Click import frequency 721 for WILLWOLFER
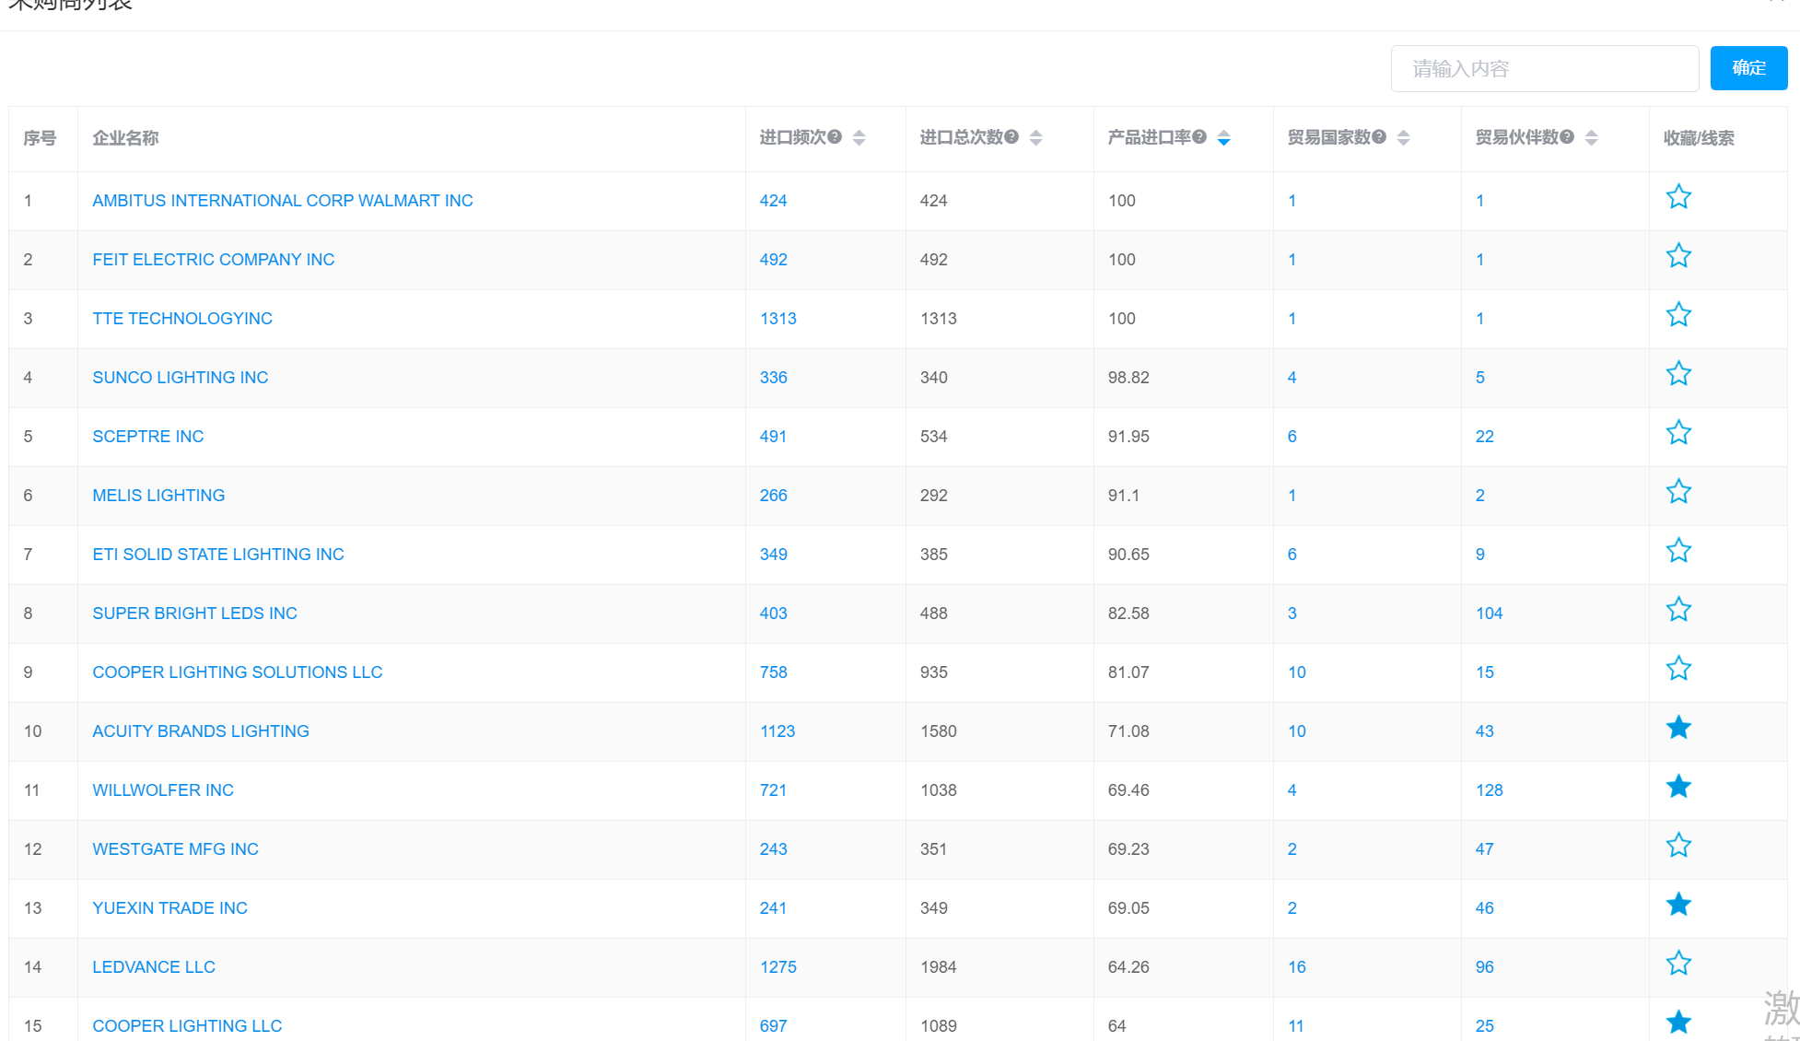Image resolution: width=1800 pixels, height=1041 pixels. click(774, 790)
